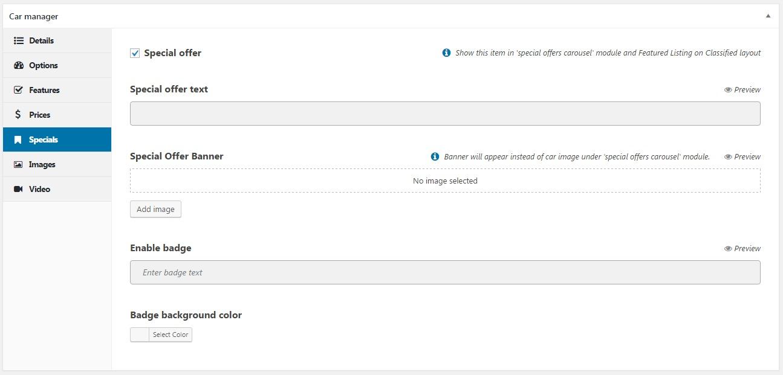The height and width of the screenshot is (375, 783).
Task: Toggle Preview eye for Enable badge
Action: 728,248
